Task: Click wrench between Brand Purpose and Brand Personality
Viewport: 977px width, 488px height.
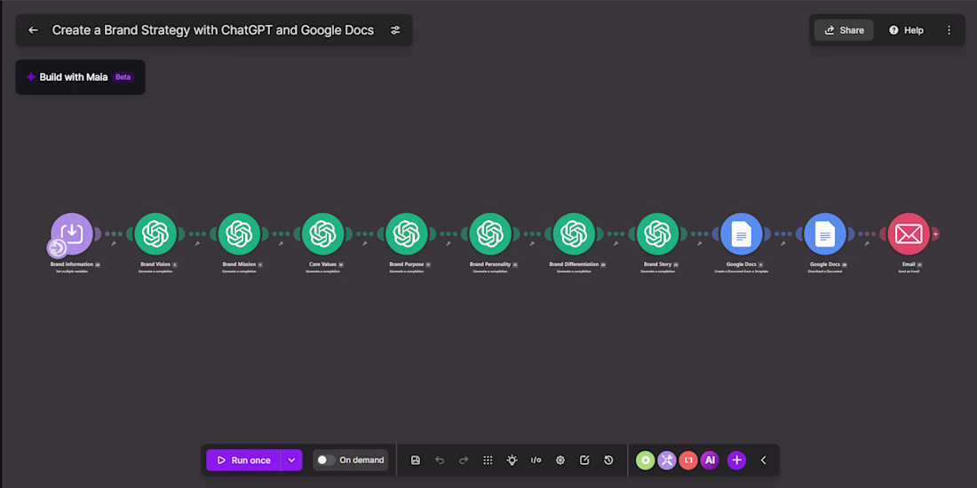Action: point(448,243)
